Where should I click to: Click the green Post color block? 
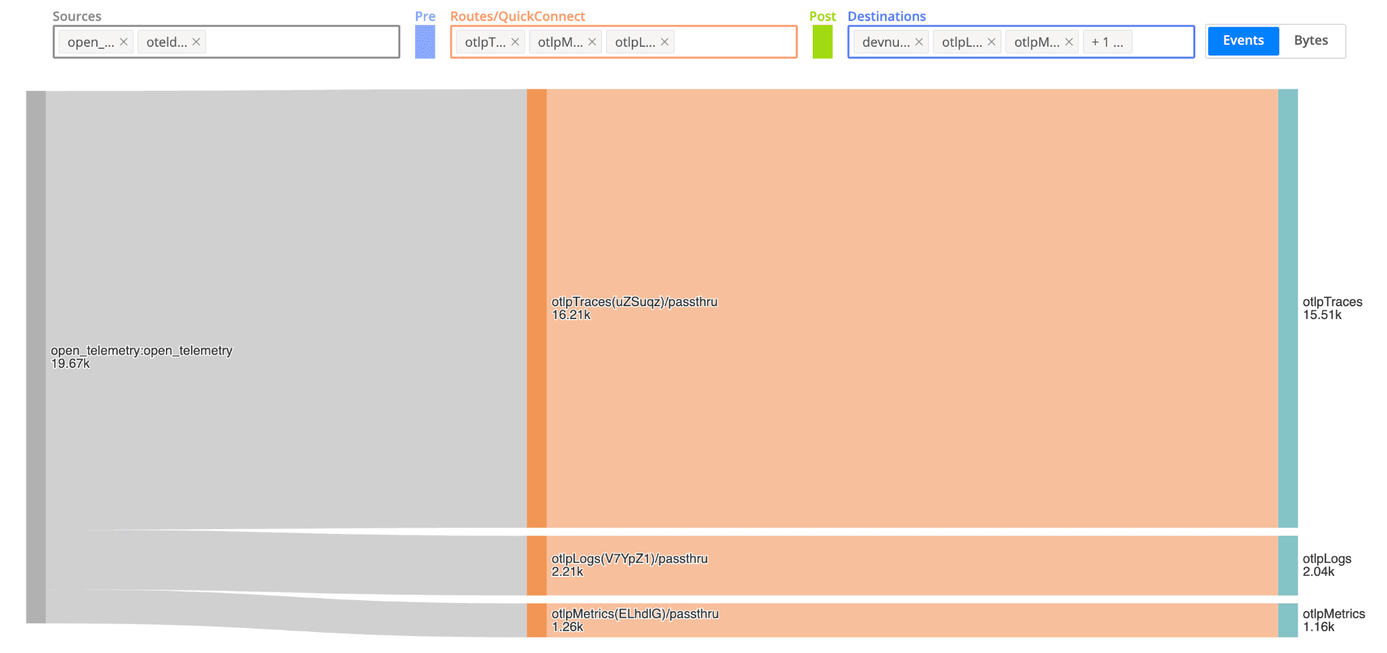pyautogui.click(x=822, y=42)
